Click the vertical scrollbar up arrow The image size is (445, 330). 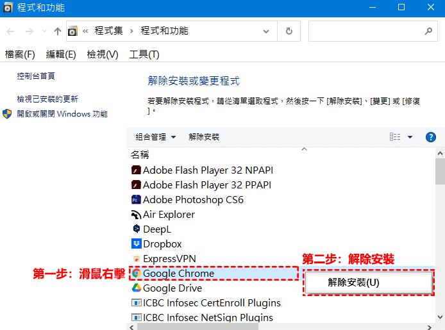click(440, 153)
